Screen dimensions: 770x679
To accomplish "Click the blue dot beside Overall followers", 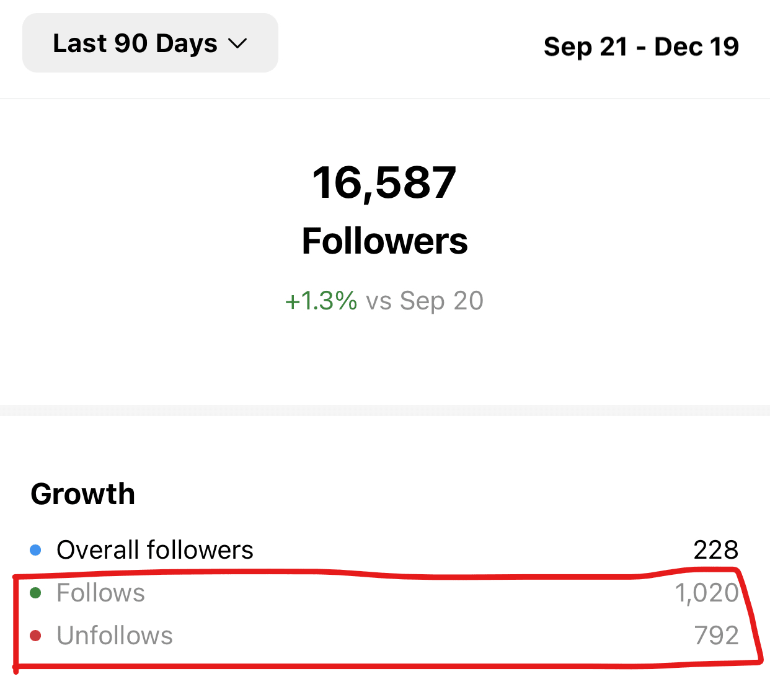I will (x=35, y=550).
